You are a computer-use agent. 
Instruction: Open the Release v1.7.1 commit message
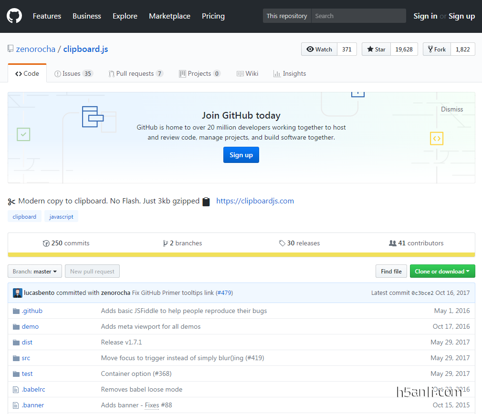point(121,342)
